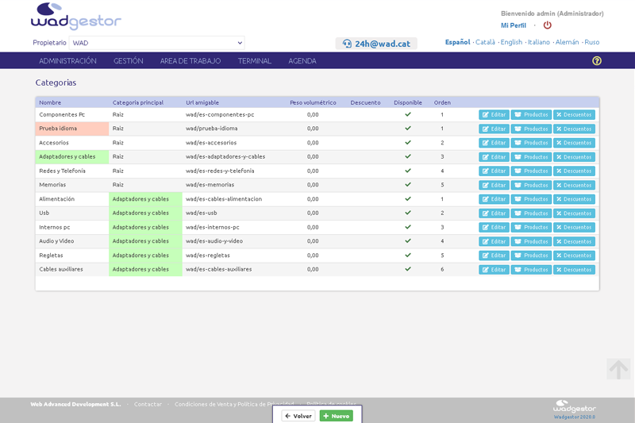Open Descuentos for Accesorios row
This screenshot has width=635, height=423.
pyautogui.click(x=574, y=143)
